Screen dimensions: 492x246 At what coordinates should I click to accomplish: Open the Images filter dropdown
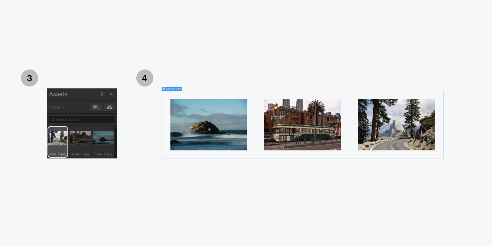click(55, 107)
